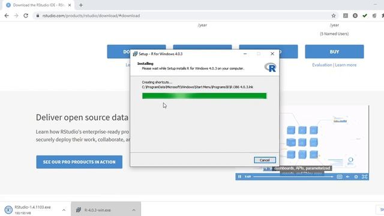Viewport: 384px width, 216px height.
Task: Open the Learn more link under BUY
Action: (x=346, y=65)
